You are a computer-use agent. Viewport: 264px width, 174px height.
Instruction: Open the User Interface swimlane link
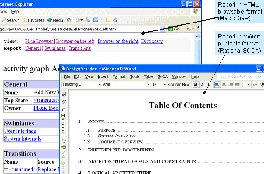coord(20,131)
